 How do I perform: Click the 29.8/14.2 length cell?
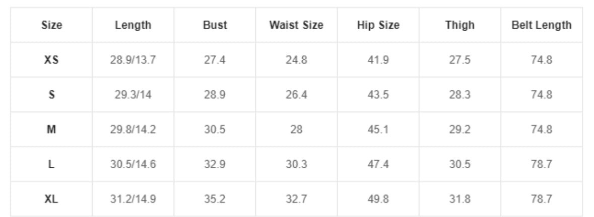click(133, 129)
